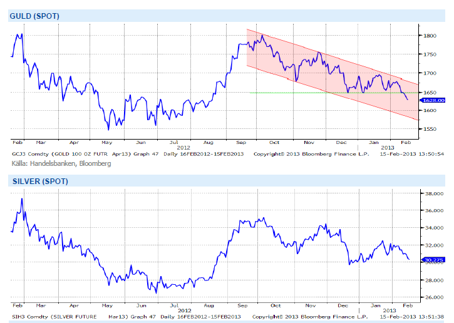Viewport: 454px width, 323px height.
Task: Select the 30.275 silver price tag
Action: coord(432,259)
